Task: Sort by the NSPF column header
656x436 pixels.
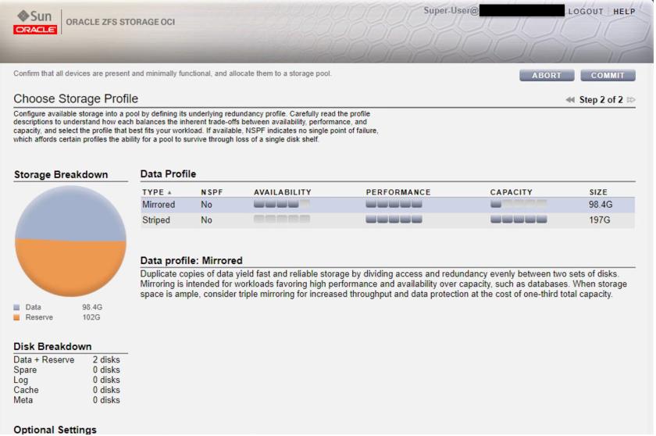Action: pos(212,192)
